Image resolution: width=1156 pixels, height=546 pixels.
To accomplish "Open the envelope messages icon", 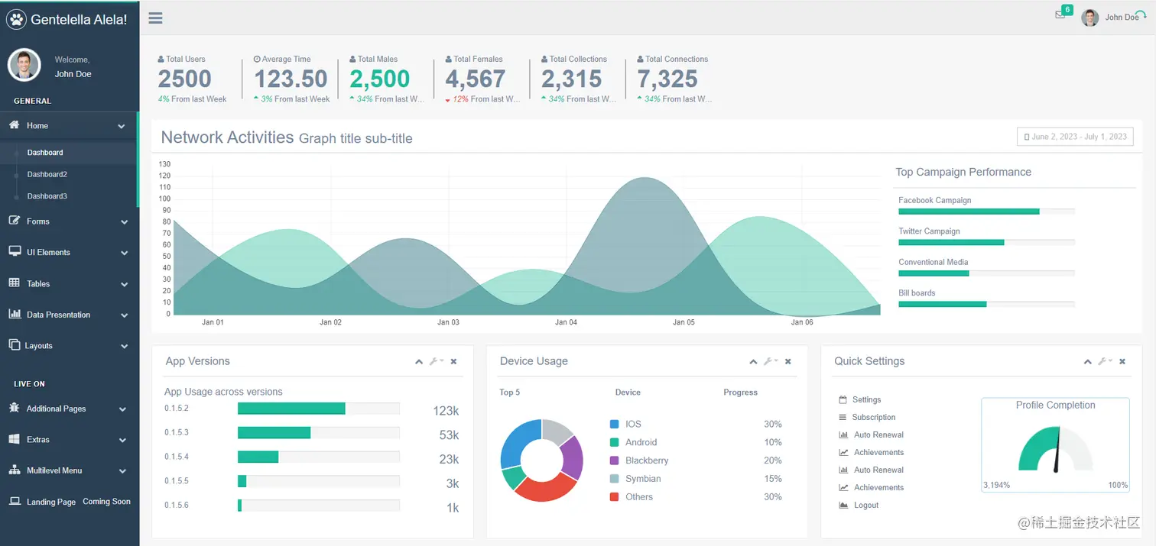I will coord(1060,15).
